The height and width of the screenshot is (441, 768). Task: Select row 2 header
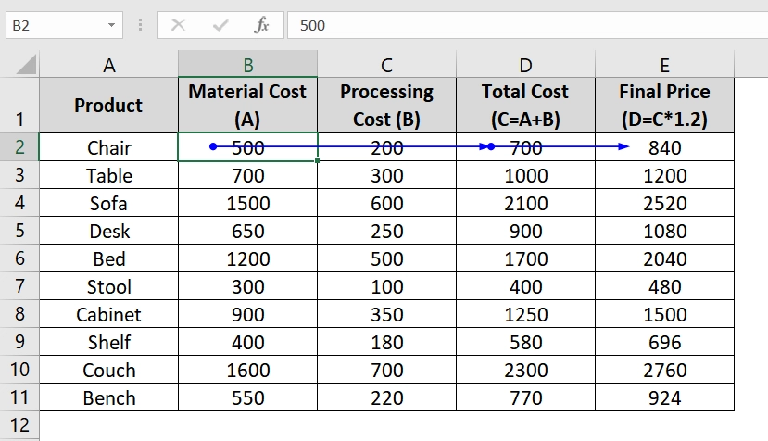click(x=19, y=146)
